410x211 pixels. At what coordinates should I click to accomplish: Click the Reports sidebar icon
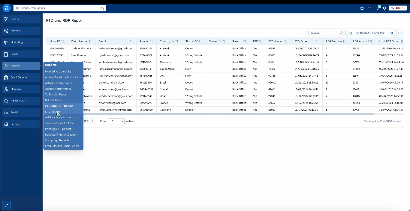click(x=6, y=66)
